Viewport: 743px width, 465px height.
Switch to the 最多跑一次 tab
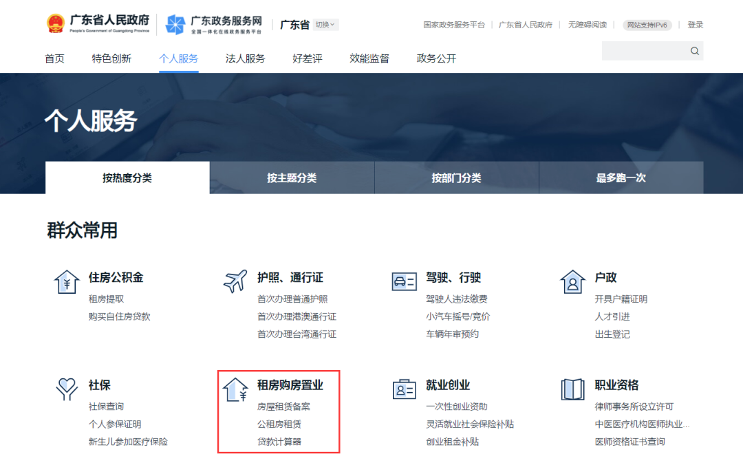[x=621, y=177]
